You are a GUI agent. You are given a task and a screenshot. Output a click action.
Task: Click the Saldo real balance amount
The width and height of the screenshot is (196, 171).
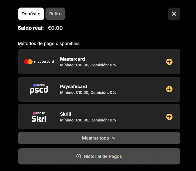[x=55, y=28]
